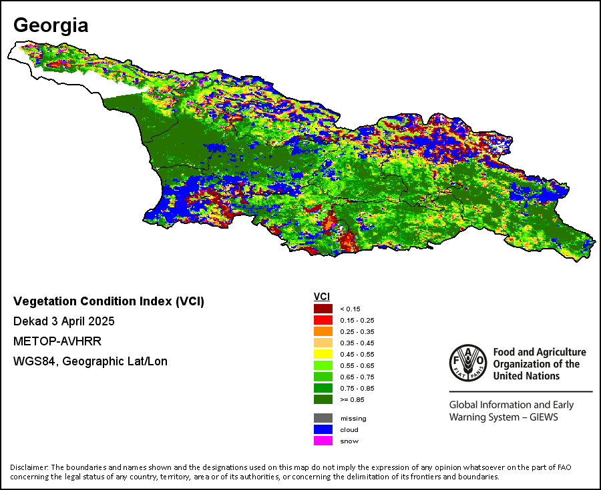
Task: Click the orange 0.25 - 0.35 legend swatch
Action: point(323,331)
